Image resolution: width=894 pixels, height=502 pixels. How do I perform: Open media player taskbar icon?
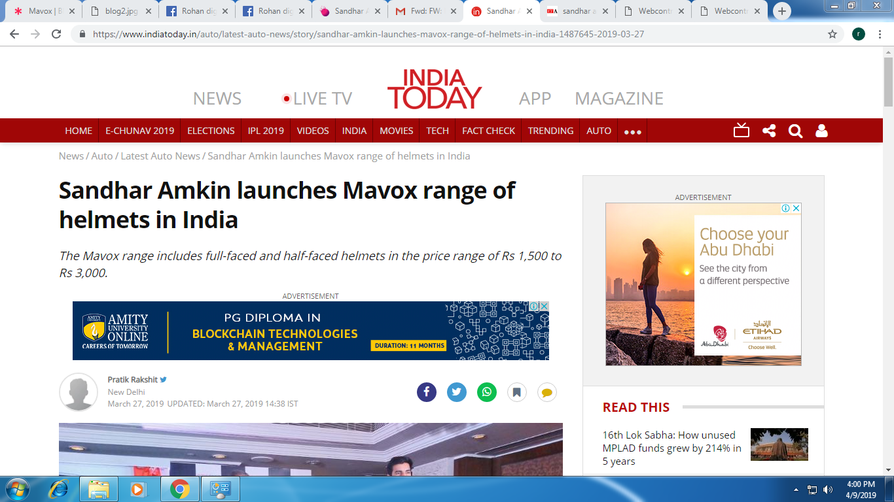point(137,489)
